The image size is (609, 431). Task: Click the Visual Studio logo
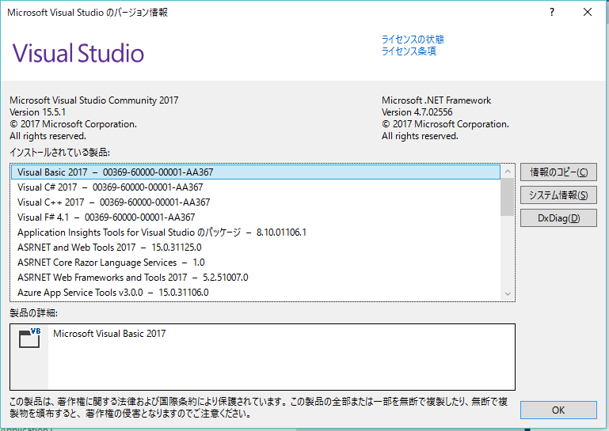(78, 53)
